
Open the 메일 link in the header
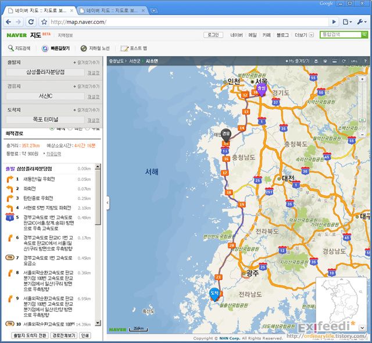click(252, 35)
